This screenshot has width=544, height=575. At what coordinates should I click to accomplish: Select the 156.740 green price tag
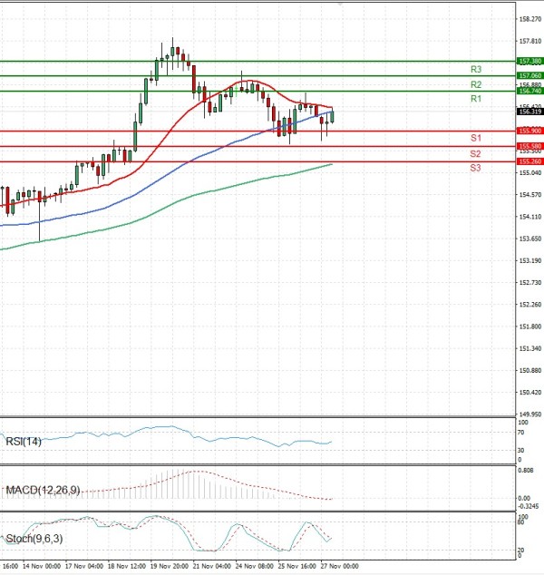pos(529,91)
